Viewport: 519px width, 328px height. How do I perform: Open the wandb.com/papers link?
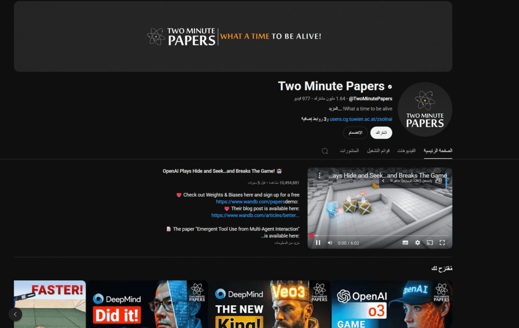point(250,202)
